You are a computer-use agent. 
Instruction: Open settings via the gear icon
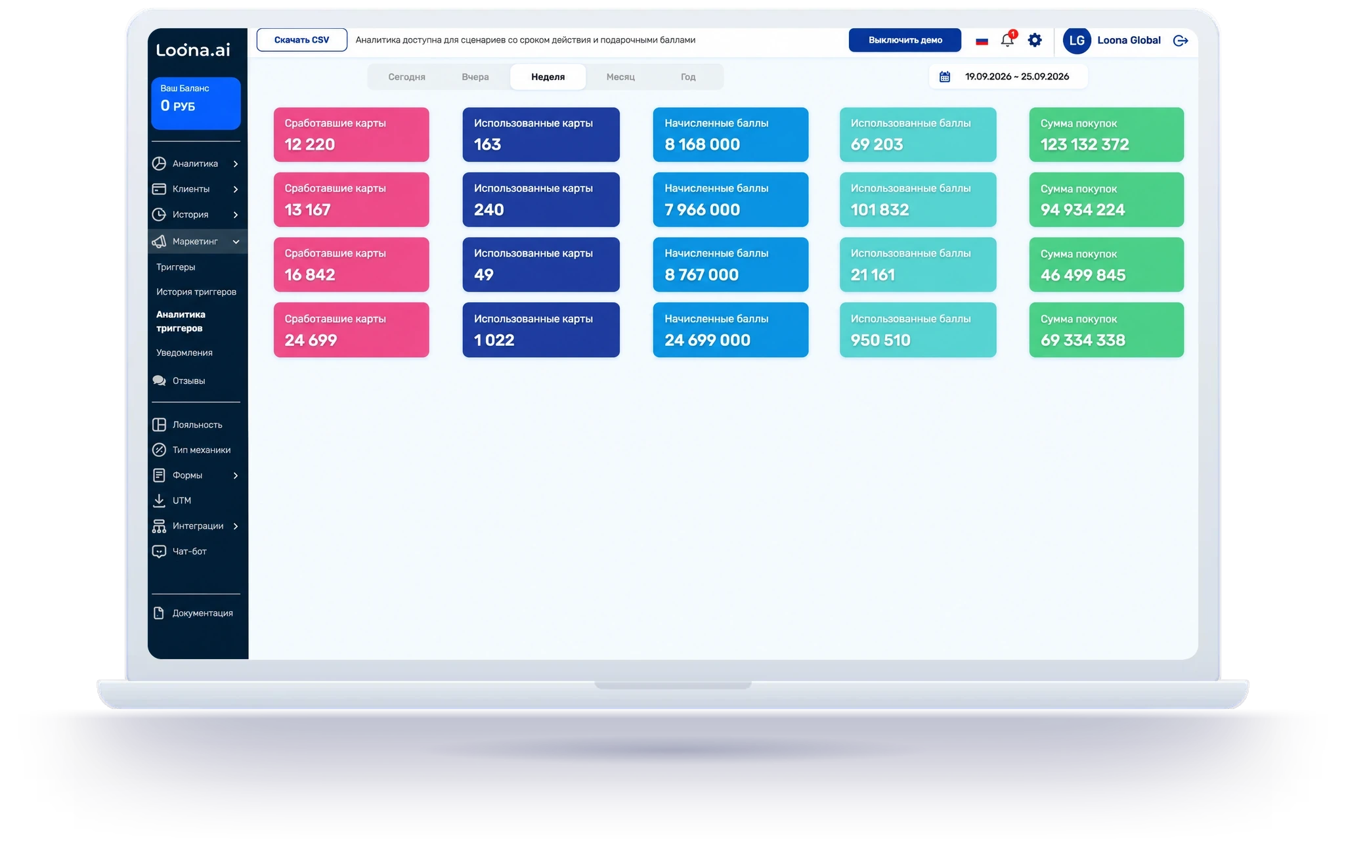click(x=1035, y=40)
